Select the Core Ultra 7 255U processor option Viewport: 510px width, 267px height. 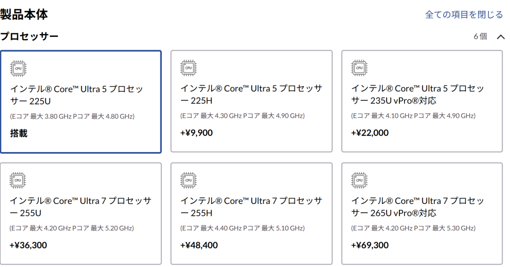[81, 214]
